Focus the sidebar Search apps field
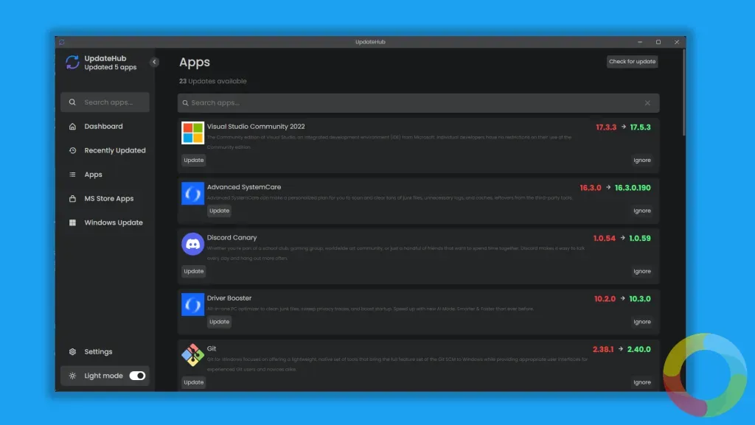The height and width of the screenshot is (425, 755). 105,102
